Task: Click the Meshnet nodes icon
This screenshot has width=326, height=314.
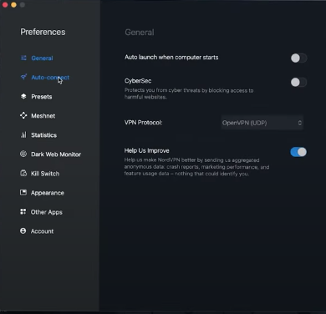Action: click(23, 115)
